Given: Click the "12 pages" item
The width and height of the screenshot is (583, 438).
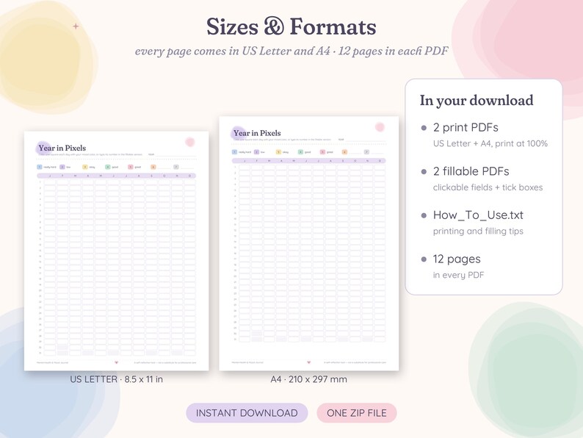Looking at the screenshot, I should [x=457, y=259].
